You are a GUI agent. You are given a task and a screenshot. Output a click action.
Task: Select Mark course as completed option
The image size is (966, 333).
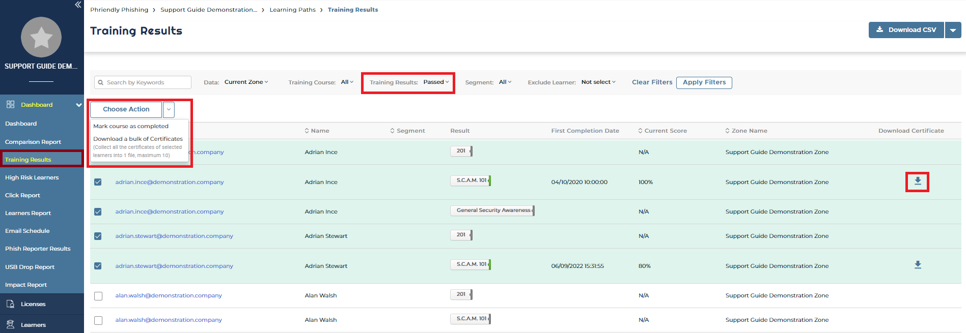pyautogui.click(x=131, y=126)
